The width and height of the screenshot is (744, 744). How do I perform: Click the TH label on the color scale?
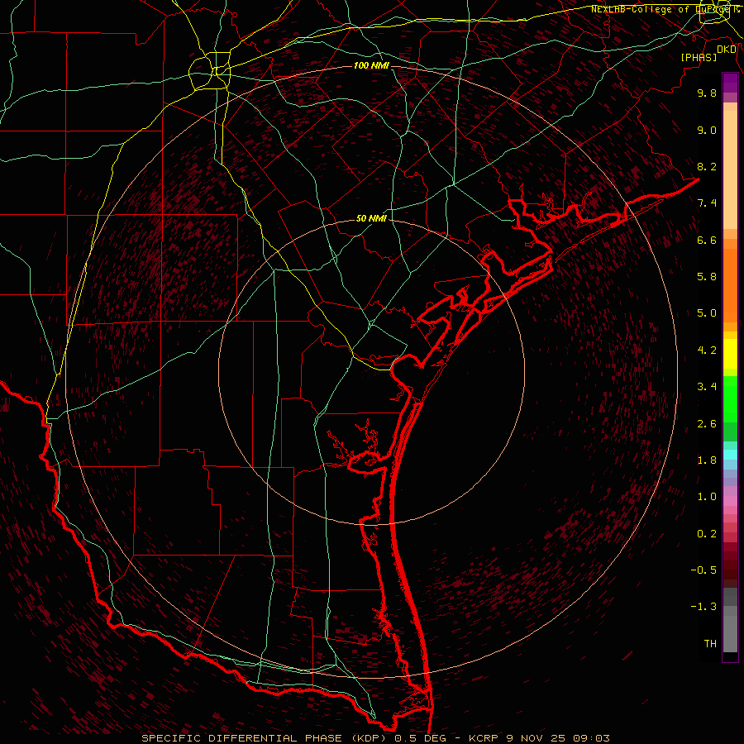[x=710, y=644]
